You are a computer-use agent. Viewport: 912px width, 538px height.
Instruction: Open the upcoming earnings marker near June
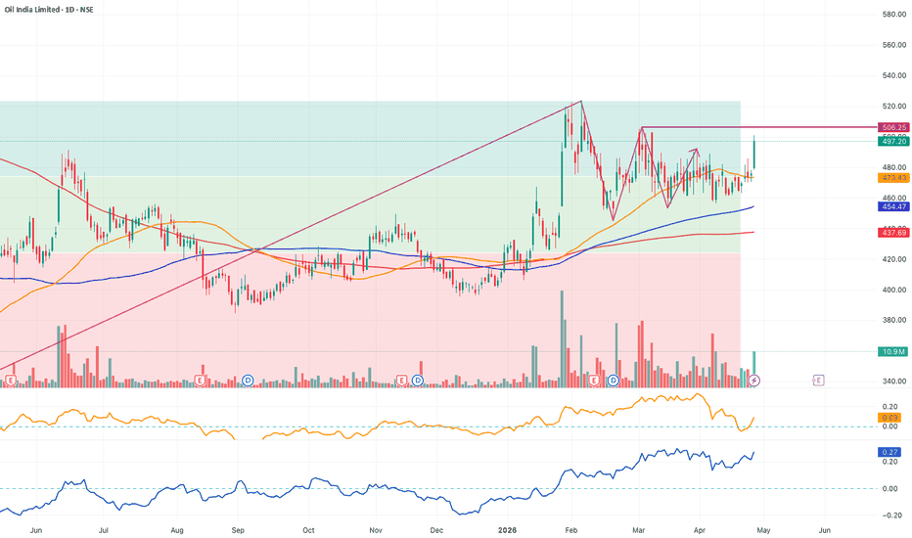coord(818,381)
